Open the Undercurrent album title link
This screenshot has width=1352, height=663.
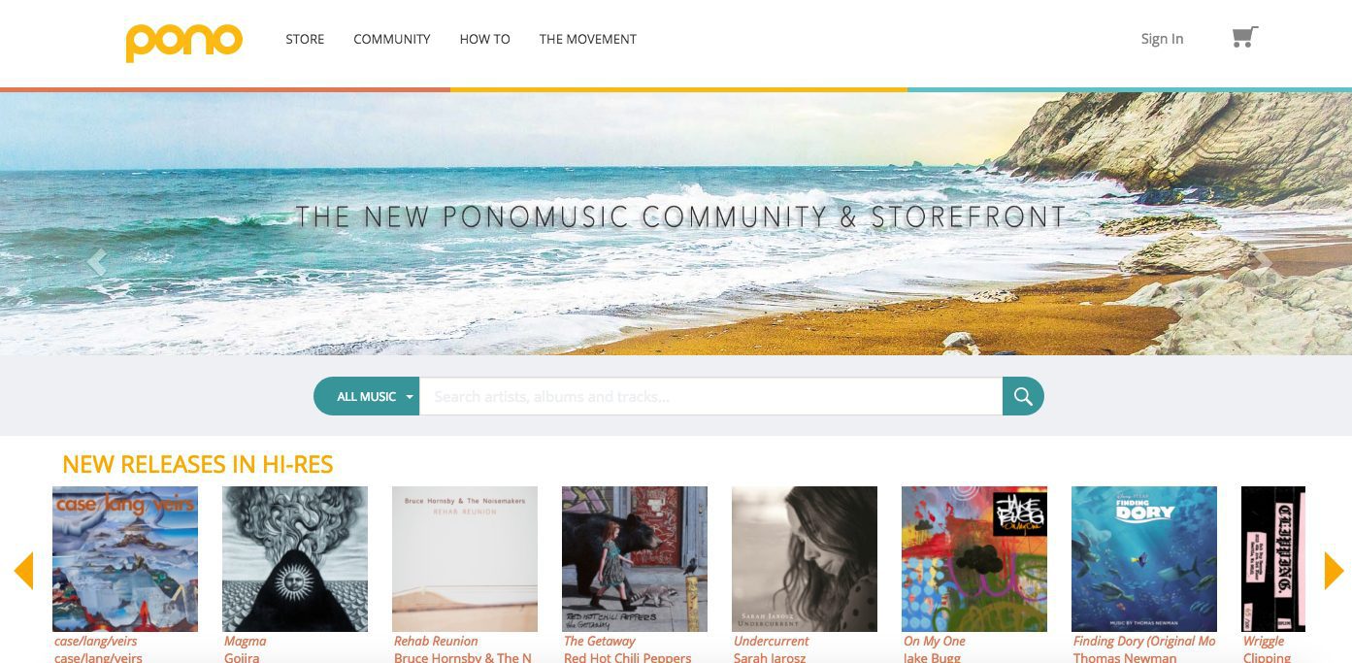pyautogui.click(x=772, y=641)
